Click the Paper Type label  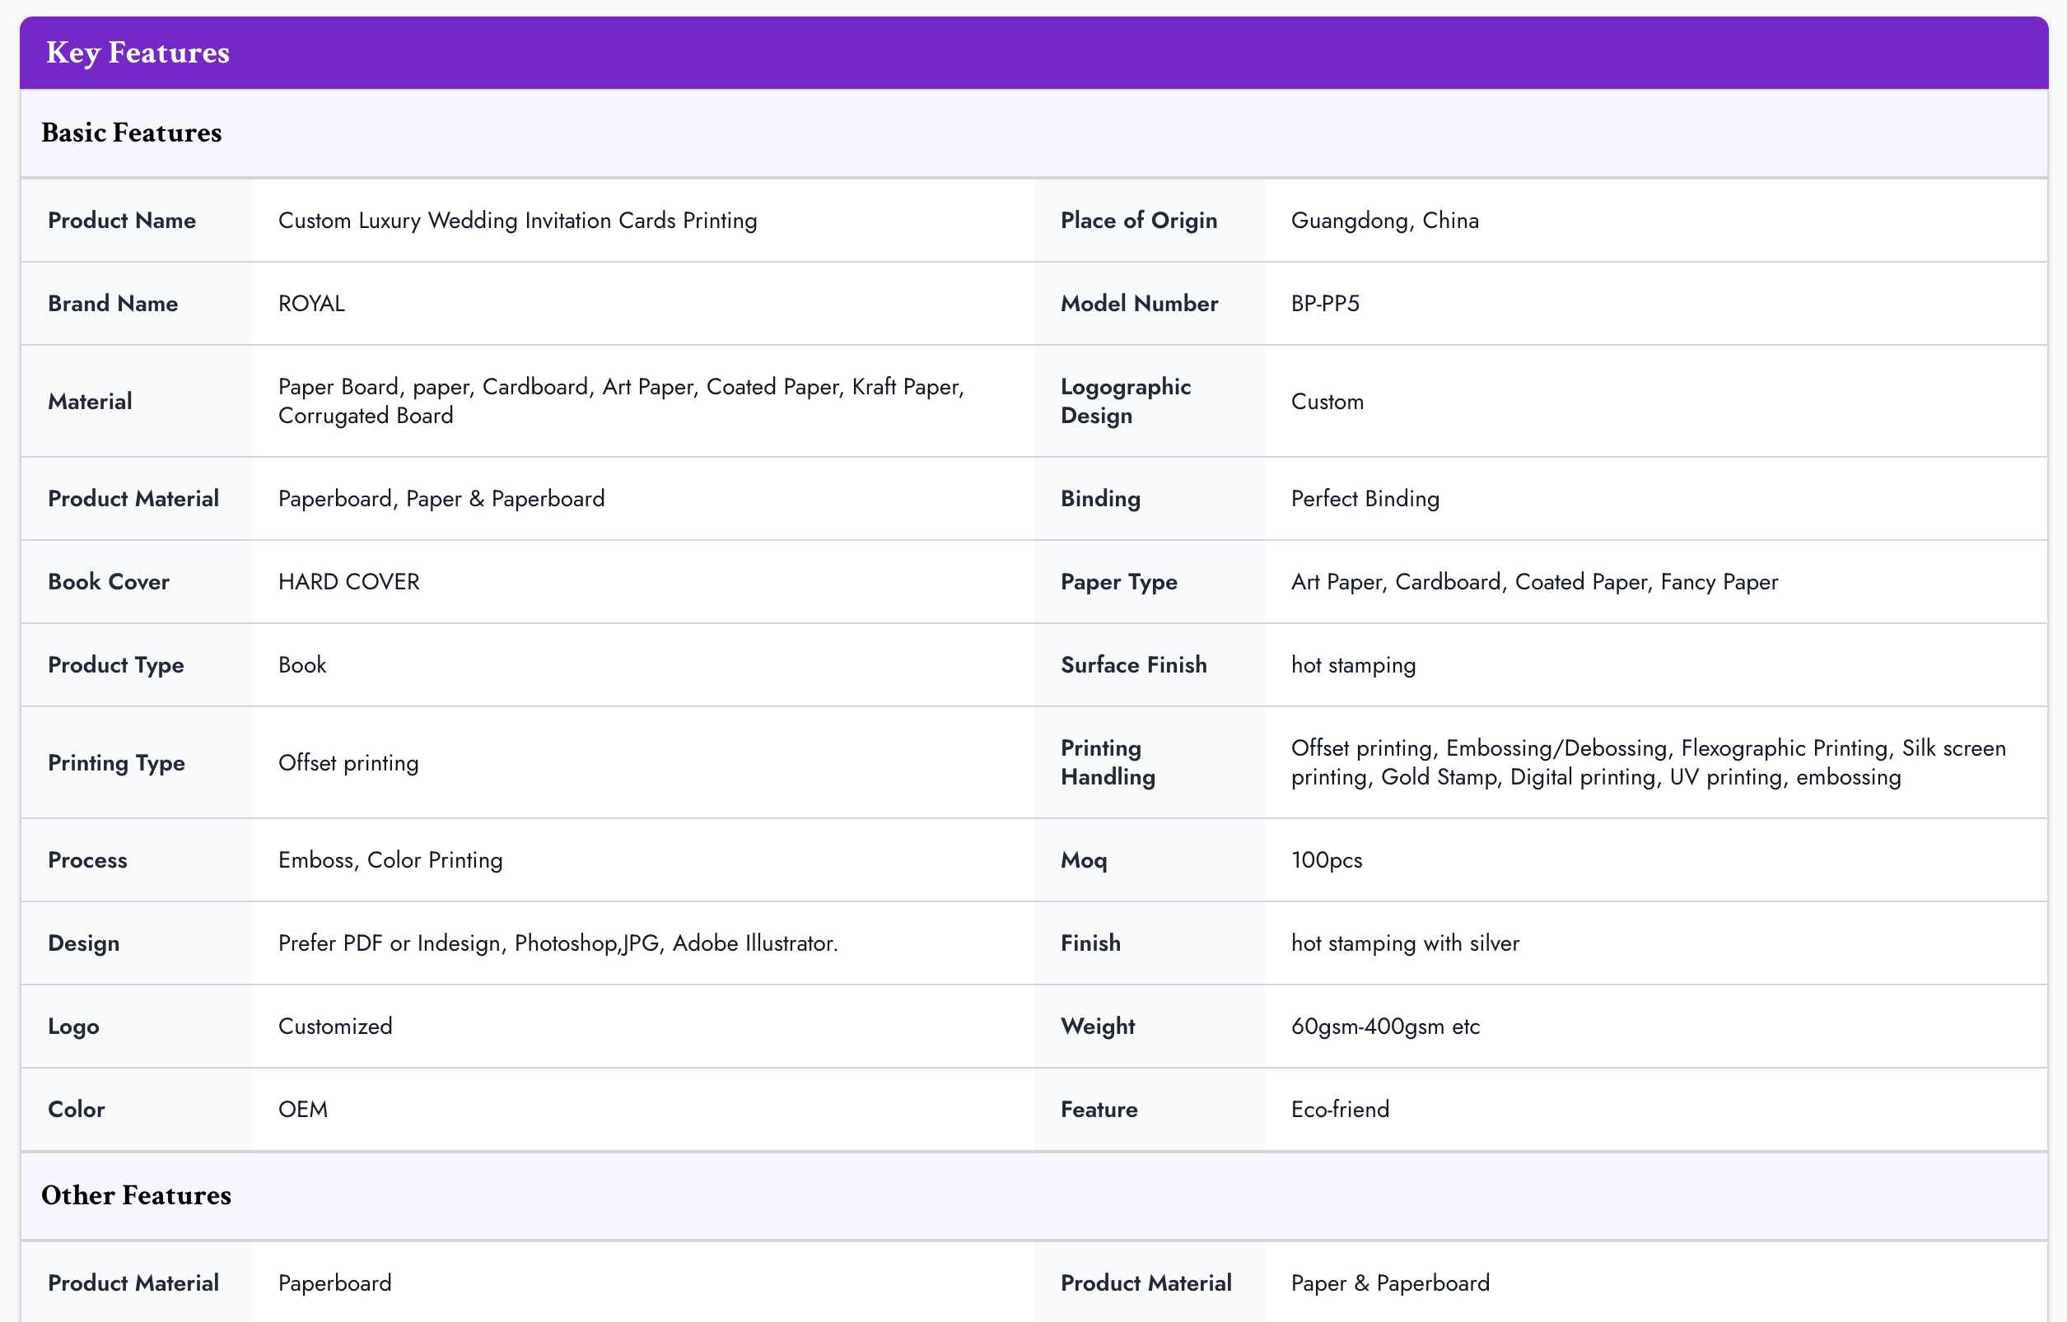coord(1118,582)
